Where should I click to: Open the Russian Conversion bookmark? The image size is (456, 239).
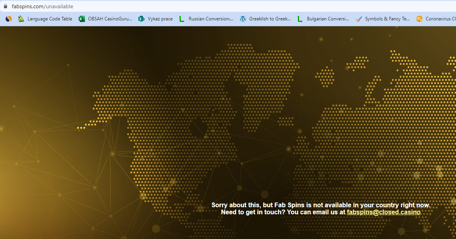pyautogui.click(x=211, y=19)
